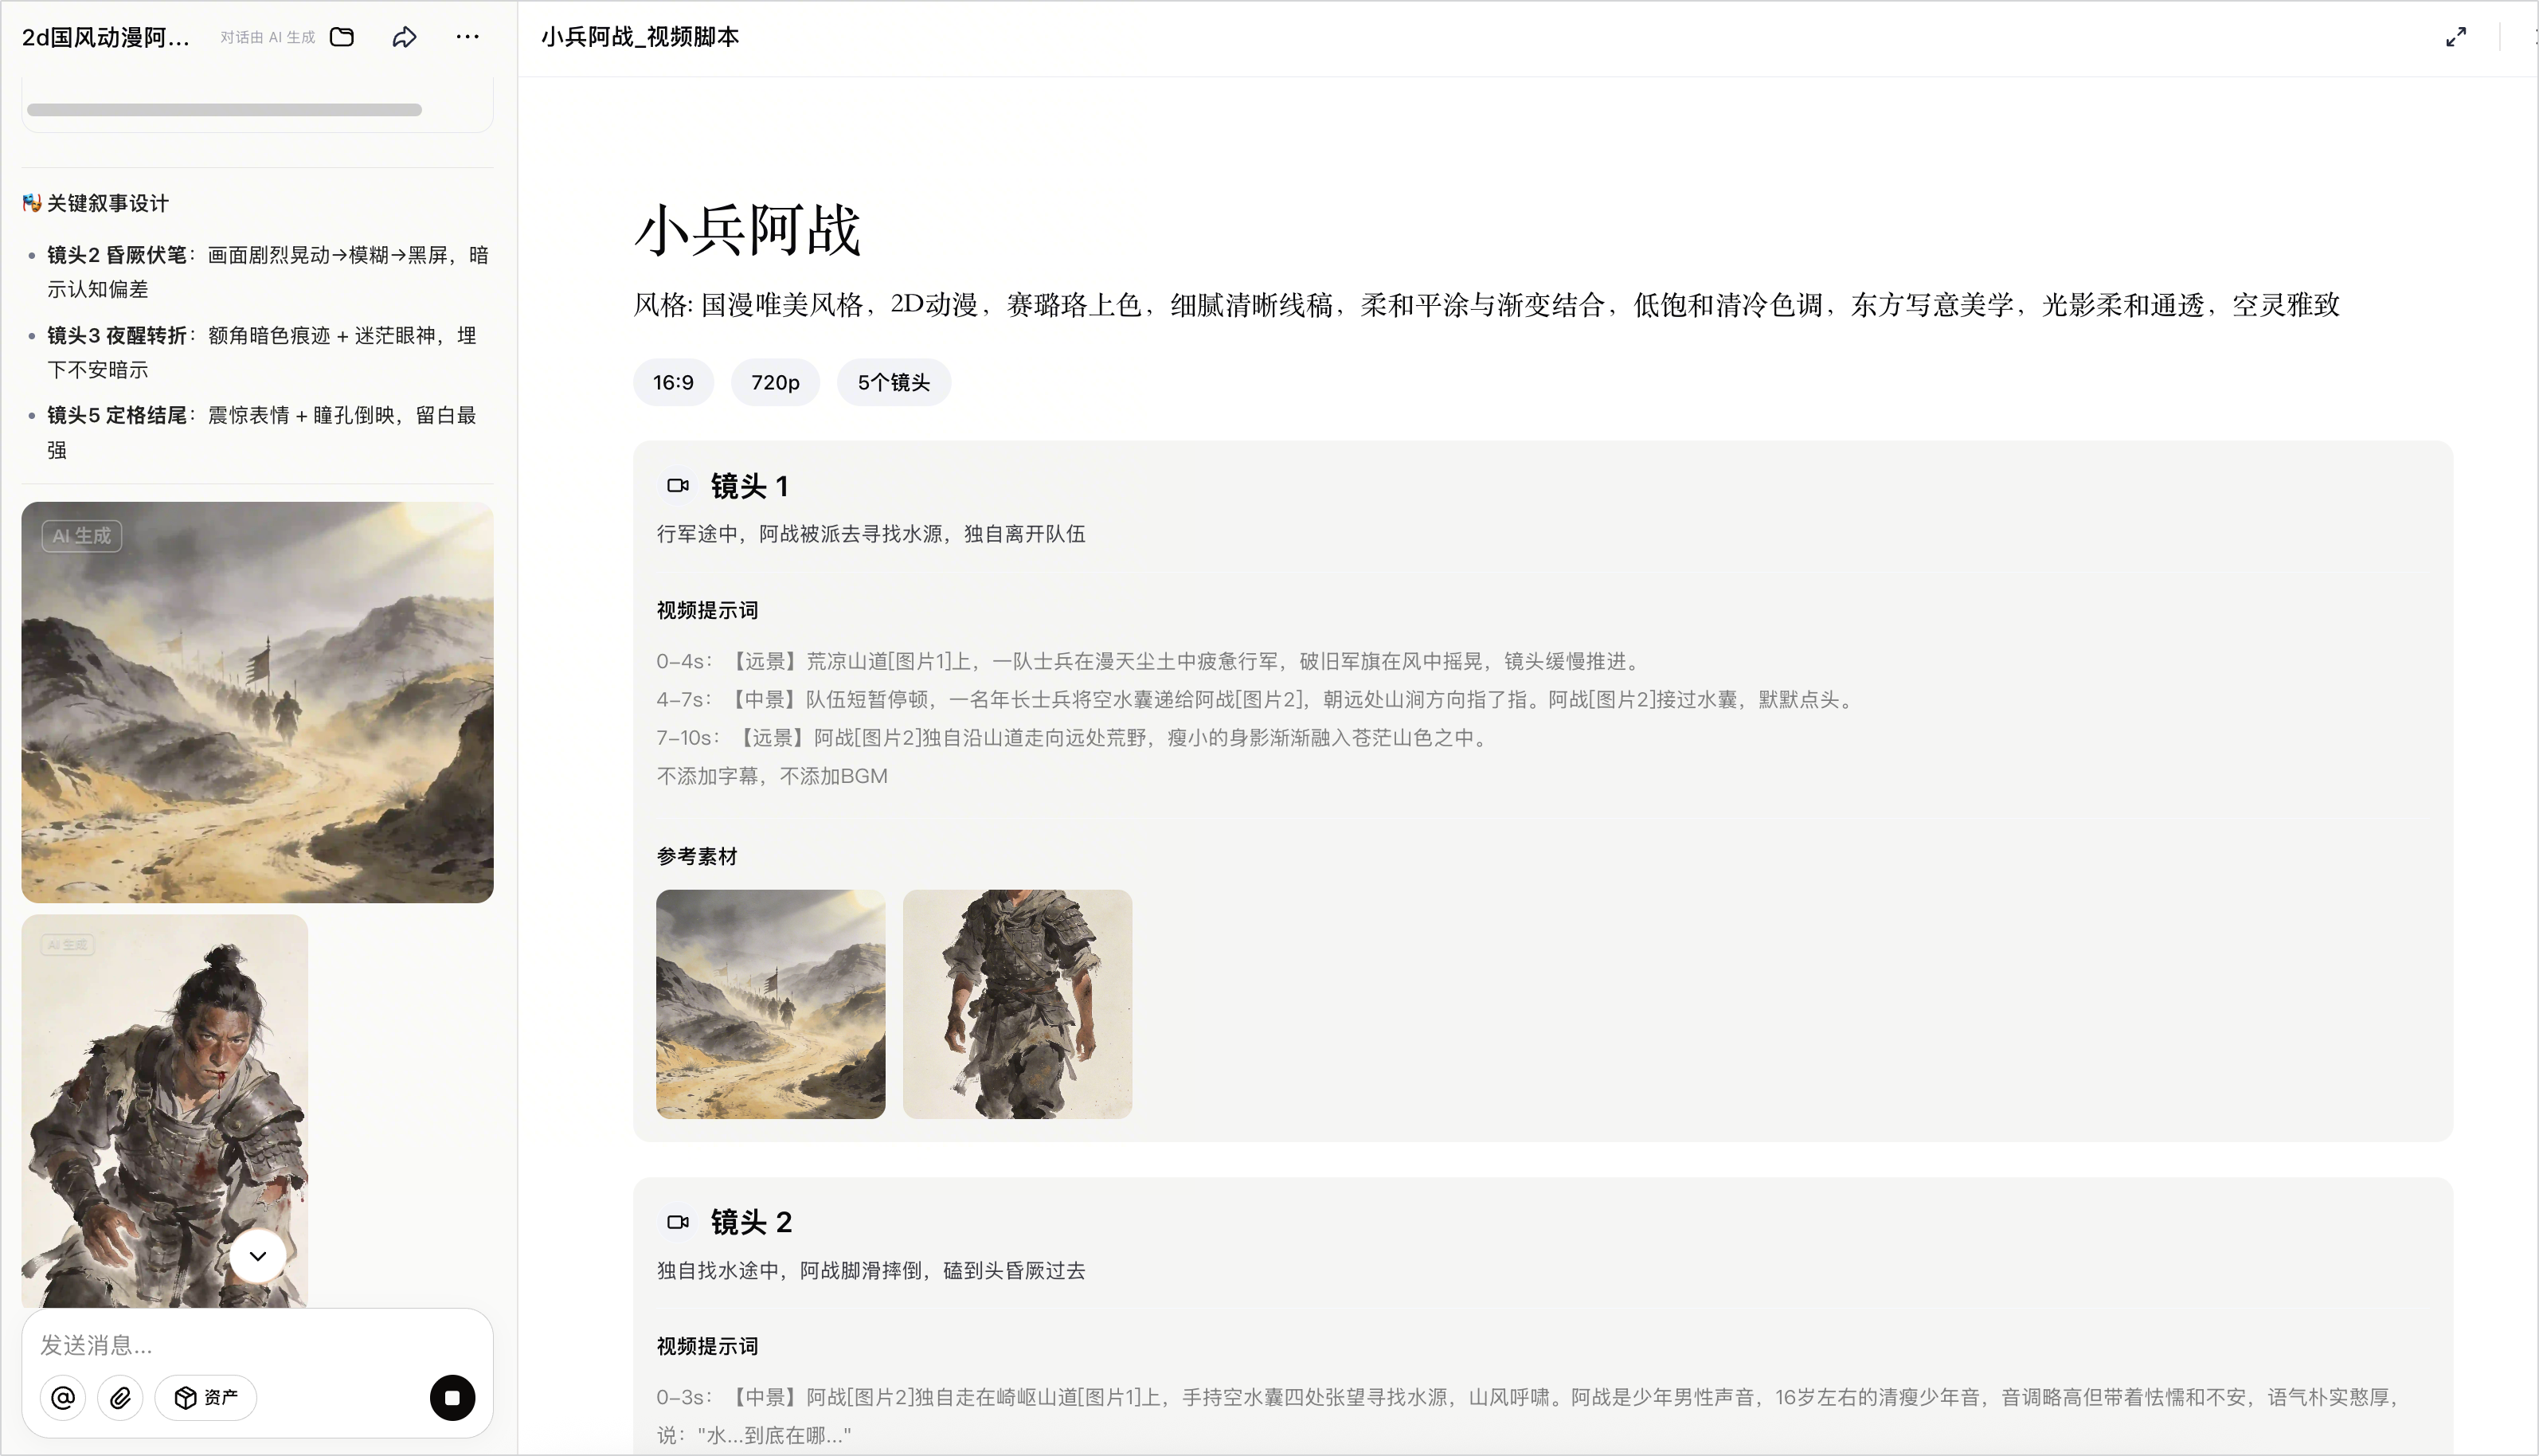Select the 720p resolution tag

pos(776,382)
